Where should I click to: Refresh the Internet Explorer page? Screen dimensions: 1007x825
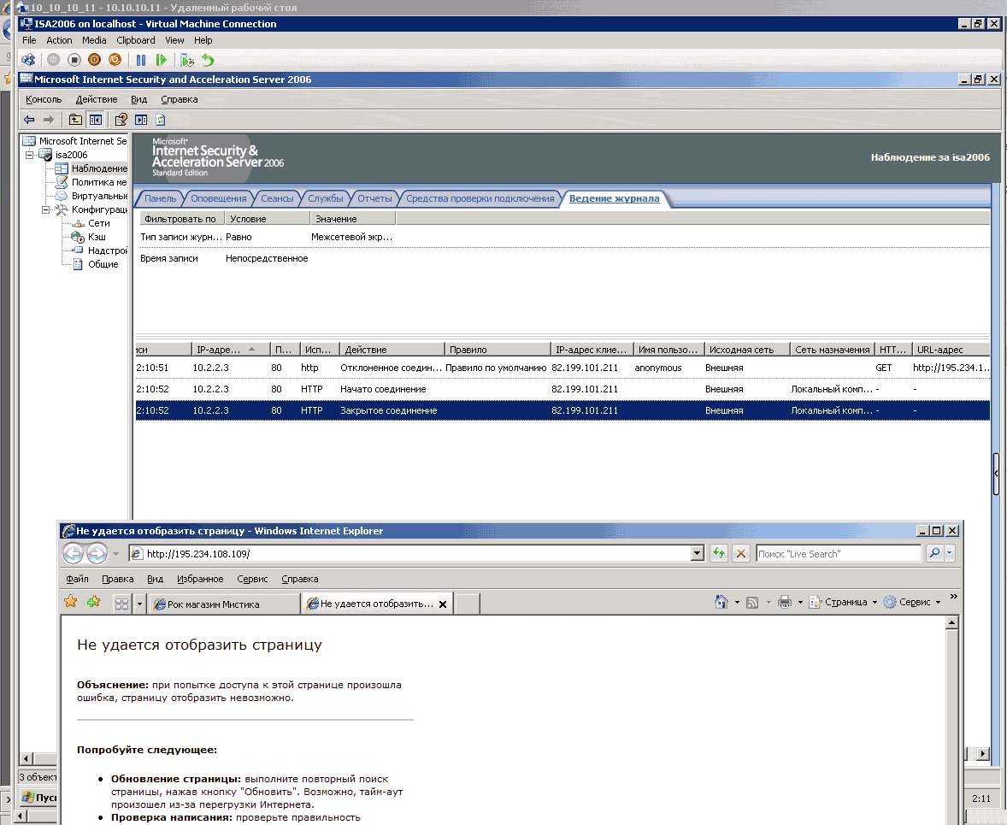(719, 553)
